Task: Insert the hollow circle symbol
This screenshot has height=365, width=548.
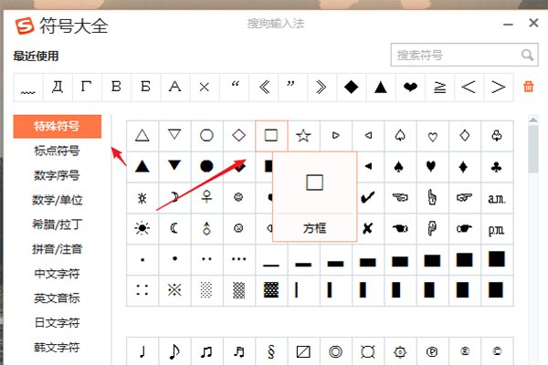Action: 206,136
